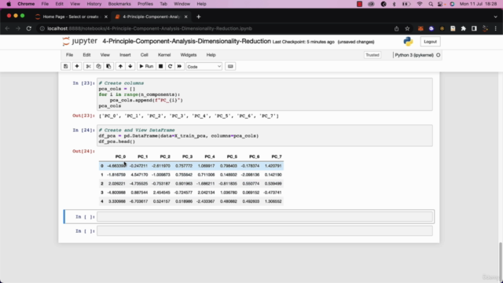Open the Chrome Bookmarks menu in menu bar
The image size is (503, 283).
coord(119,4)
